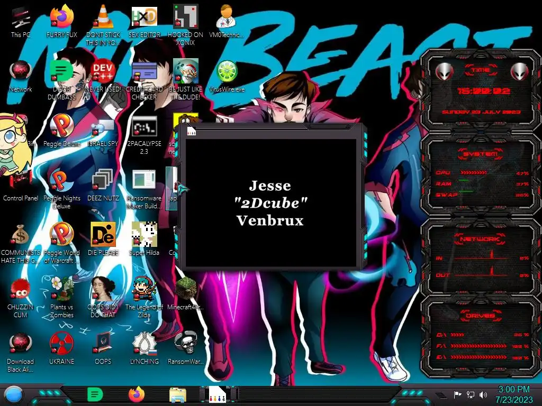542x406 pixels.
Task: Open the HOOKED ON XONIX shortcut
Action: click(x=185, y=25)
